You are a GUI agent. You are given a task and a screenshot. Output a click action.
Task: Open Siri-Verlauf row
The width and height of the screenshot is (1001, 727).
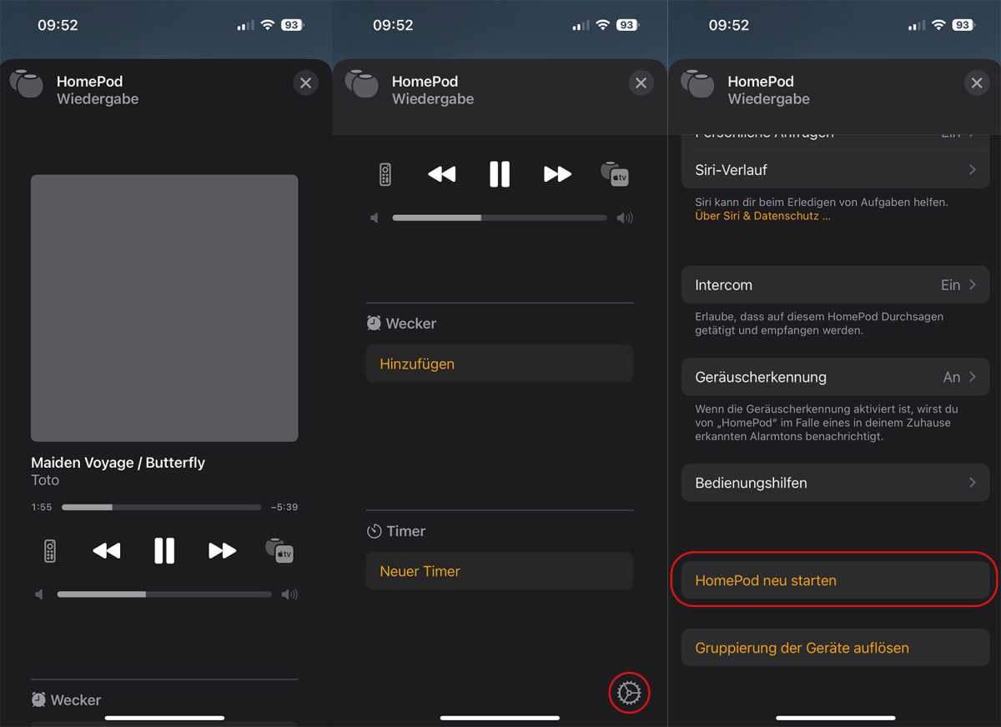pyautogui.click(x=836, y=169)
